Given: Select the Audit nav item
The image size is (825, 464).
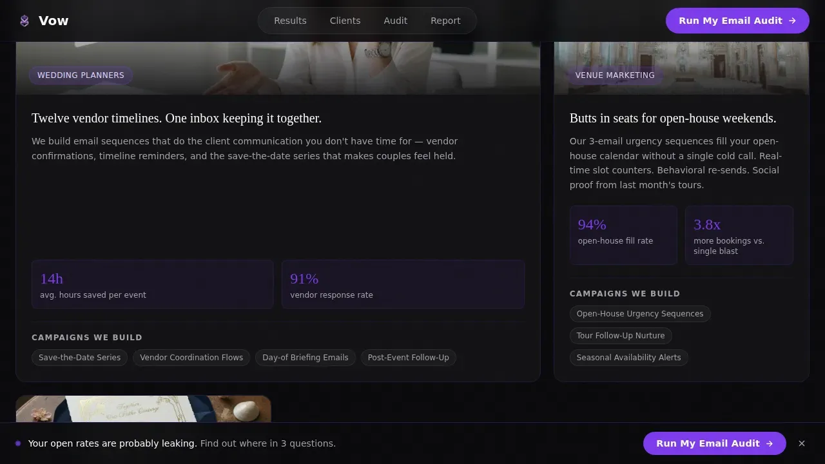Looking at the screenshot, I should [x=395, y=21].
